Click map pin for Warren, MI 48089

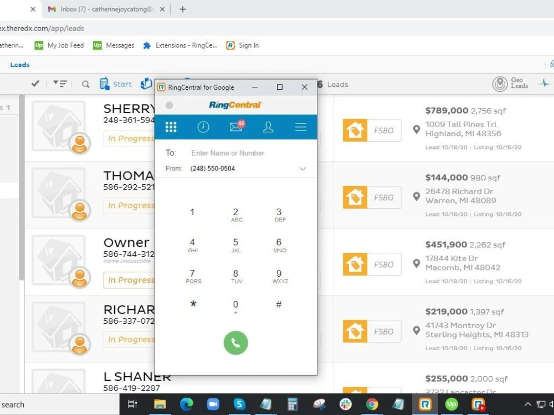(x=417, y=196)
